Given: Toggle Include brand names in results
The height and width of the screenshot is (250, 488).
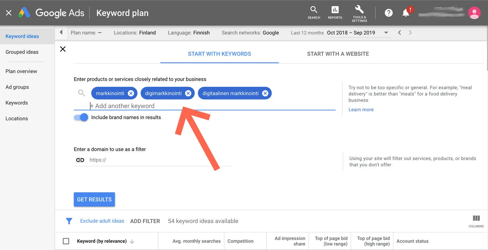Looking at the screenshot, I should pos(81,117).
